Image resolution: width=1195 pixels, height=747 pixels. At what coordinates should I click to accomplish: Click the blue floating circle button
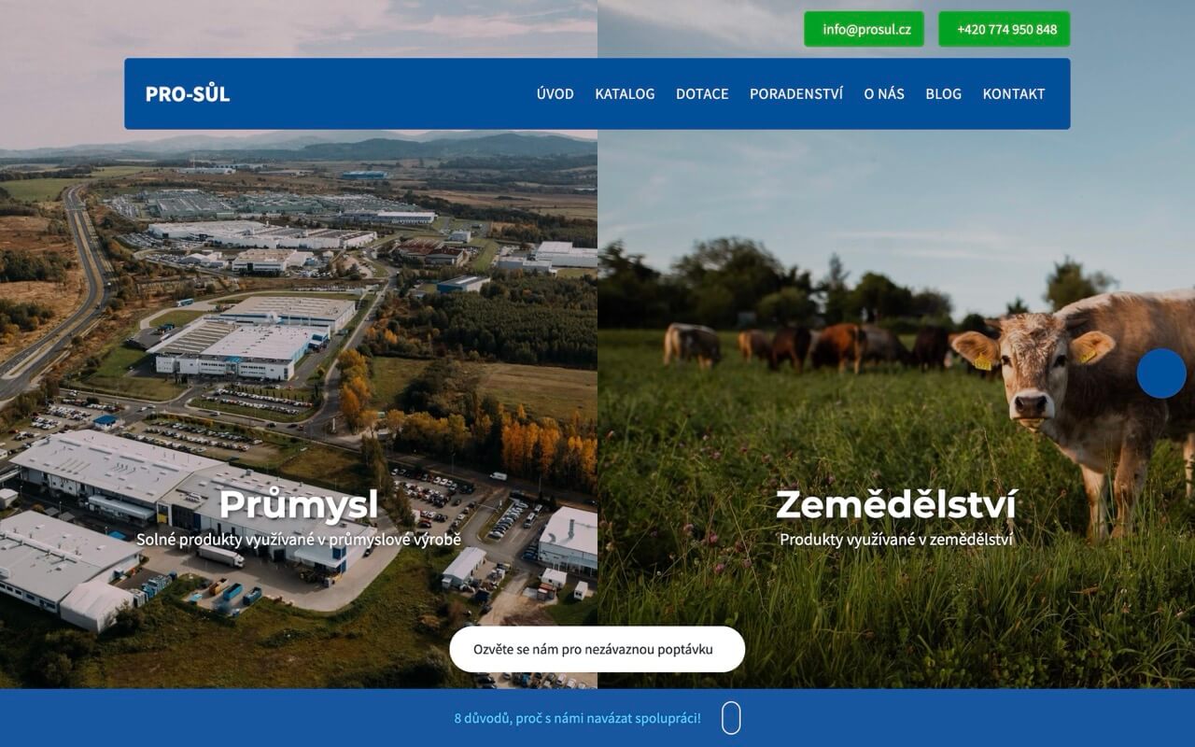1161,373
